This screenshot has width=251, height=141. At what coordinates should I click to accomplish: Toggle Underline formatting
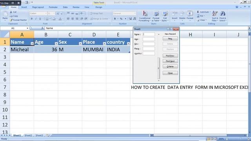point(40,19)
